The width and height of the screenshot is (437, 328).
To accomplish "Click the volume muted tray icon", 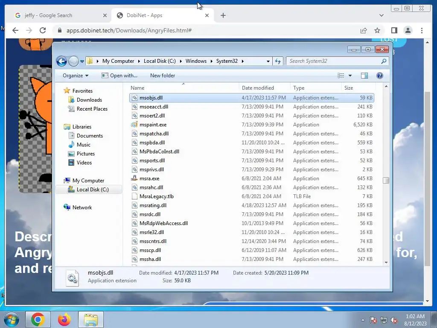I will pos(394,320).
